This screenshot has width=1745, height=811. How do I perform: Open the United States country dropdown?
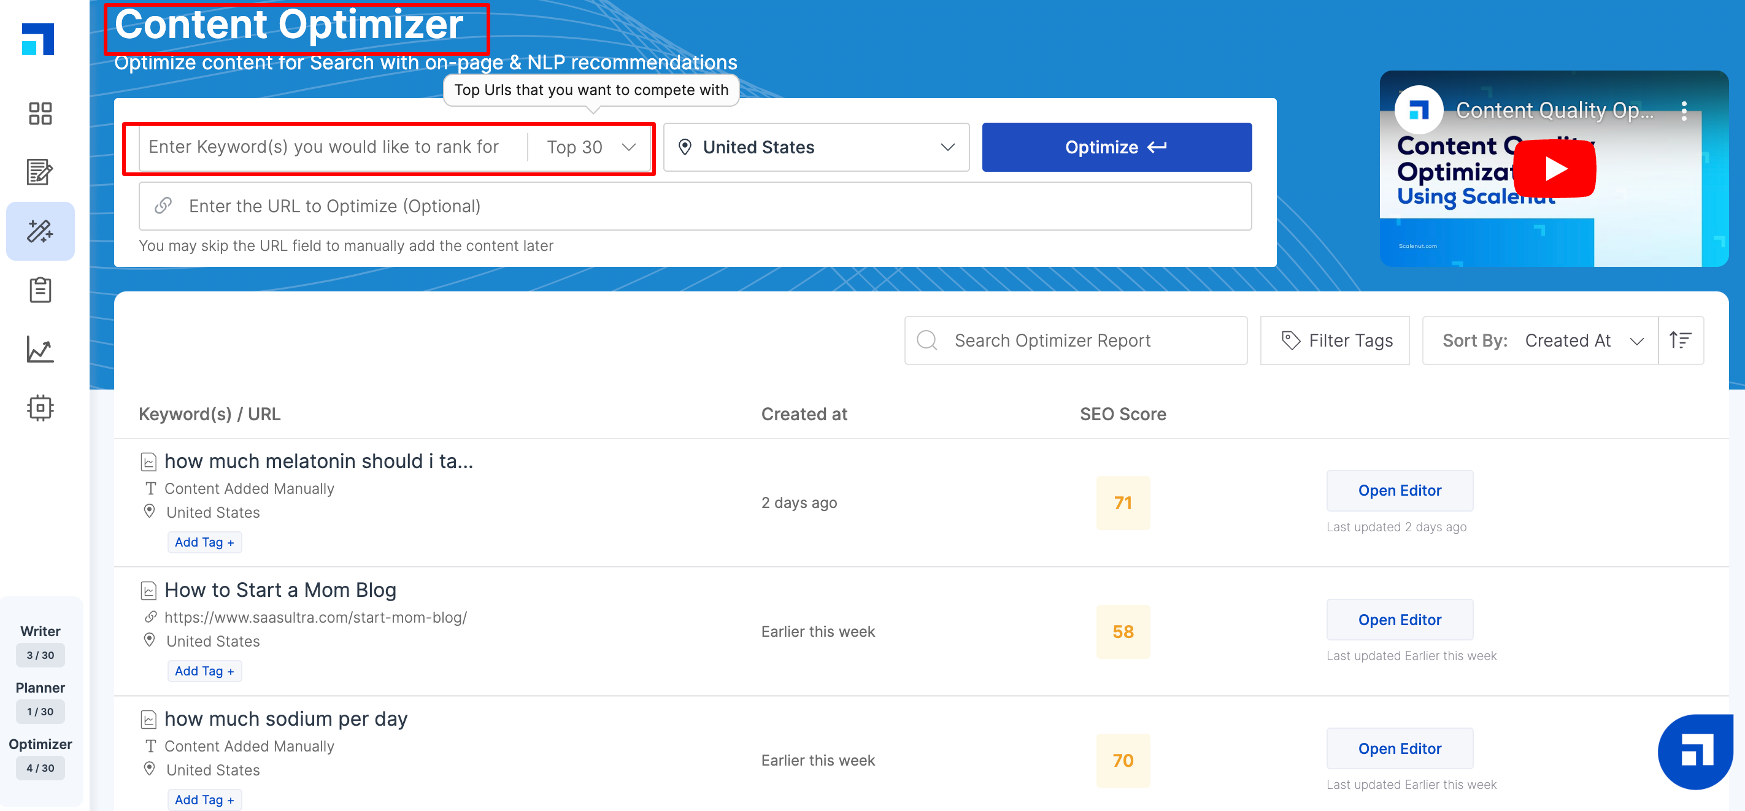[815, 147]
